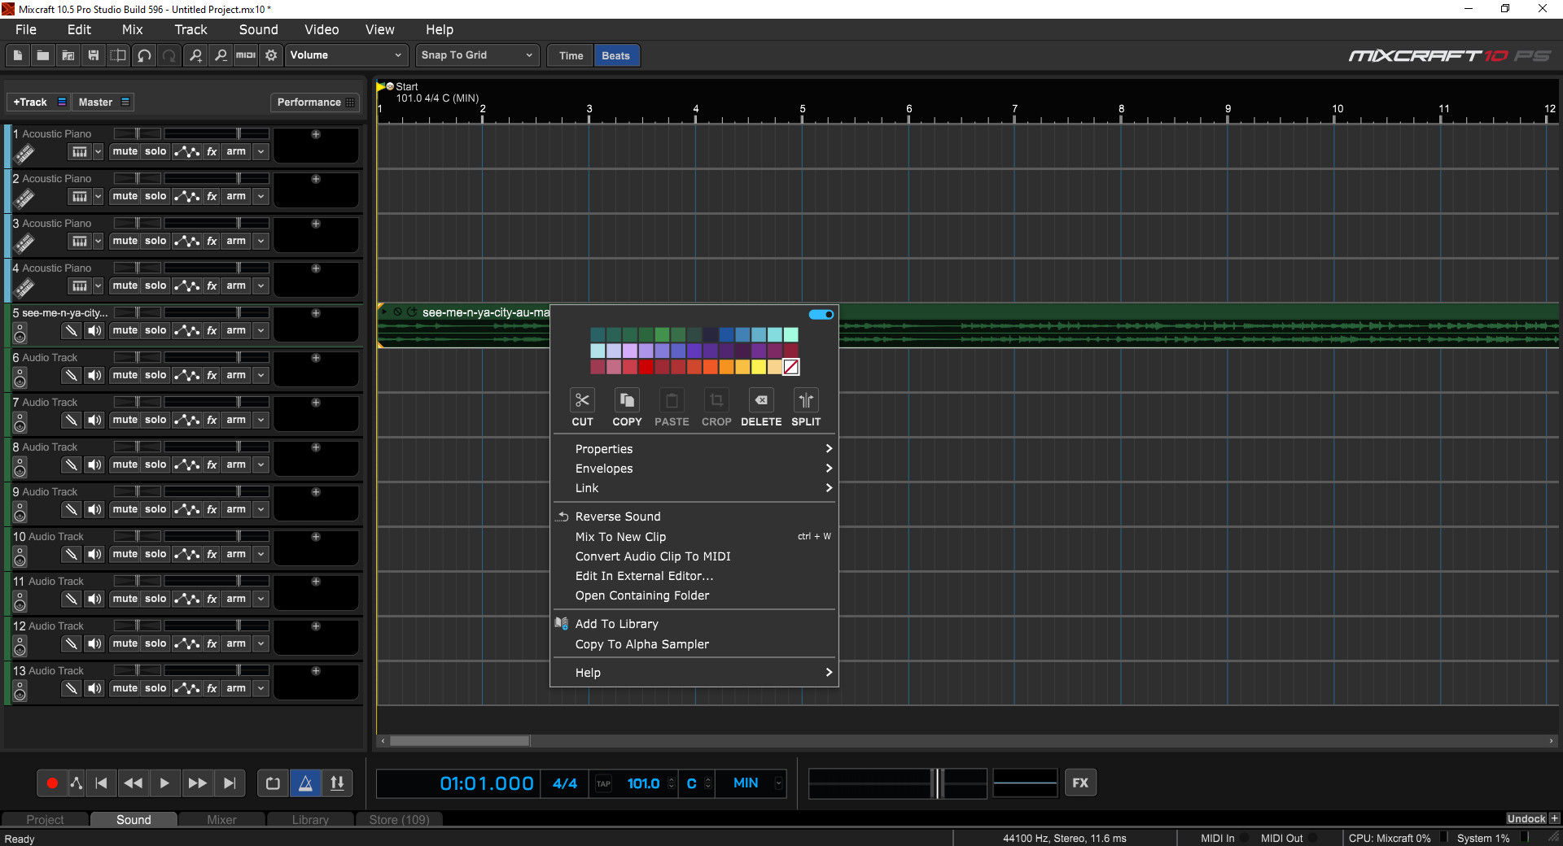Rewind to start with the transport button
The image size is (1563, 846).
click(101, 783)
